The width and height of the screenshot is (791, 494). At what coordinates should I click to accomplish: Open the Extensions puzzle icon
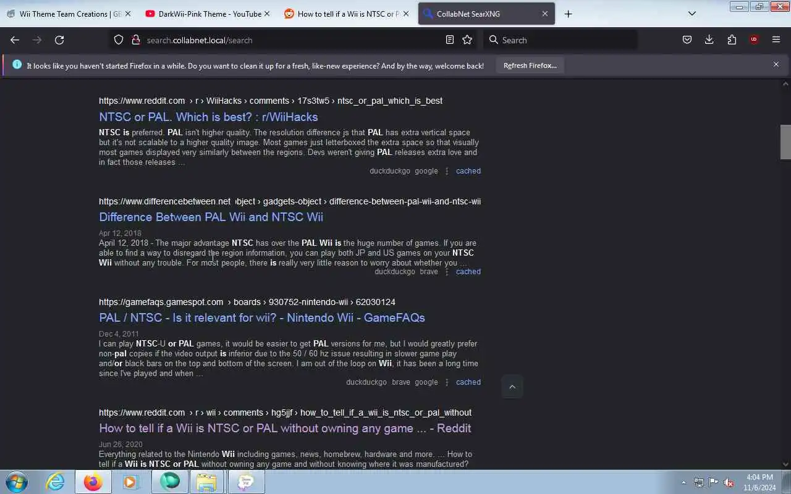pos(732,40)
